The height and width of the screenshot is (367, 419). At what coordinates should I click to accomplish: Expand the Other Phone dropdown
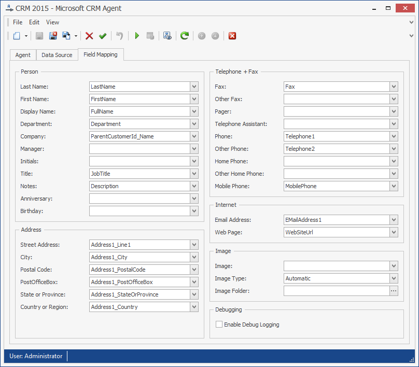tap(394, 149)
